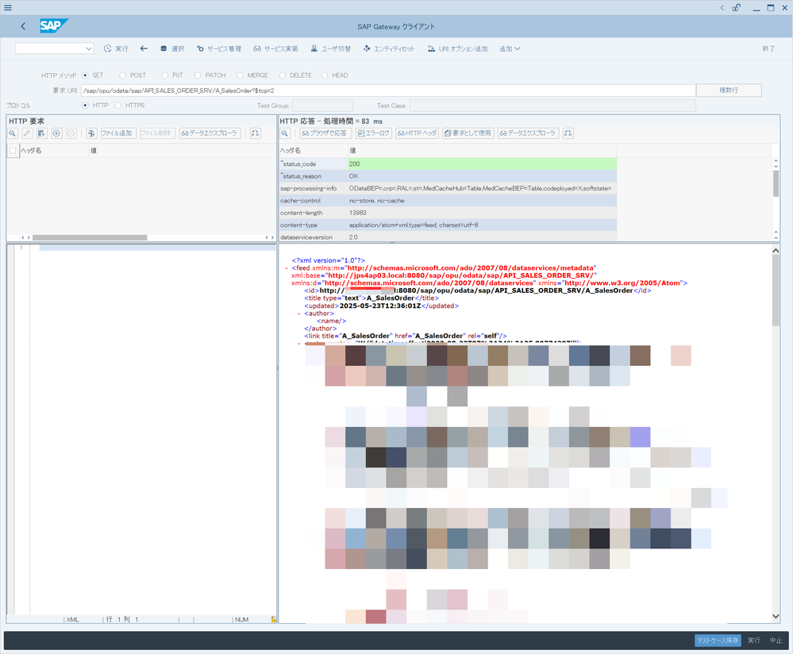793x654 pixels.
Task: Click the maximize view icon in the response toolbar
Action: 568,133
